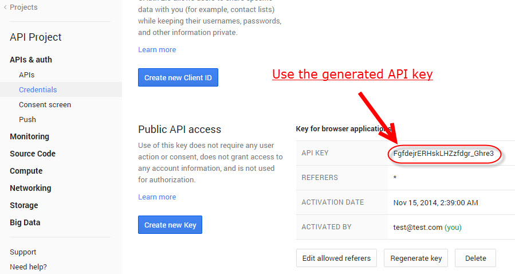
Task: Click the Create new Client ID button
Action: [x=178, y=77]
